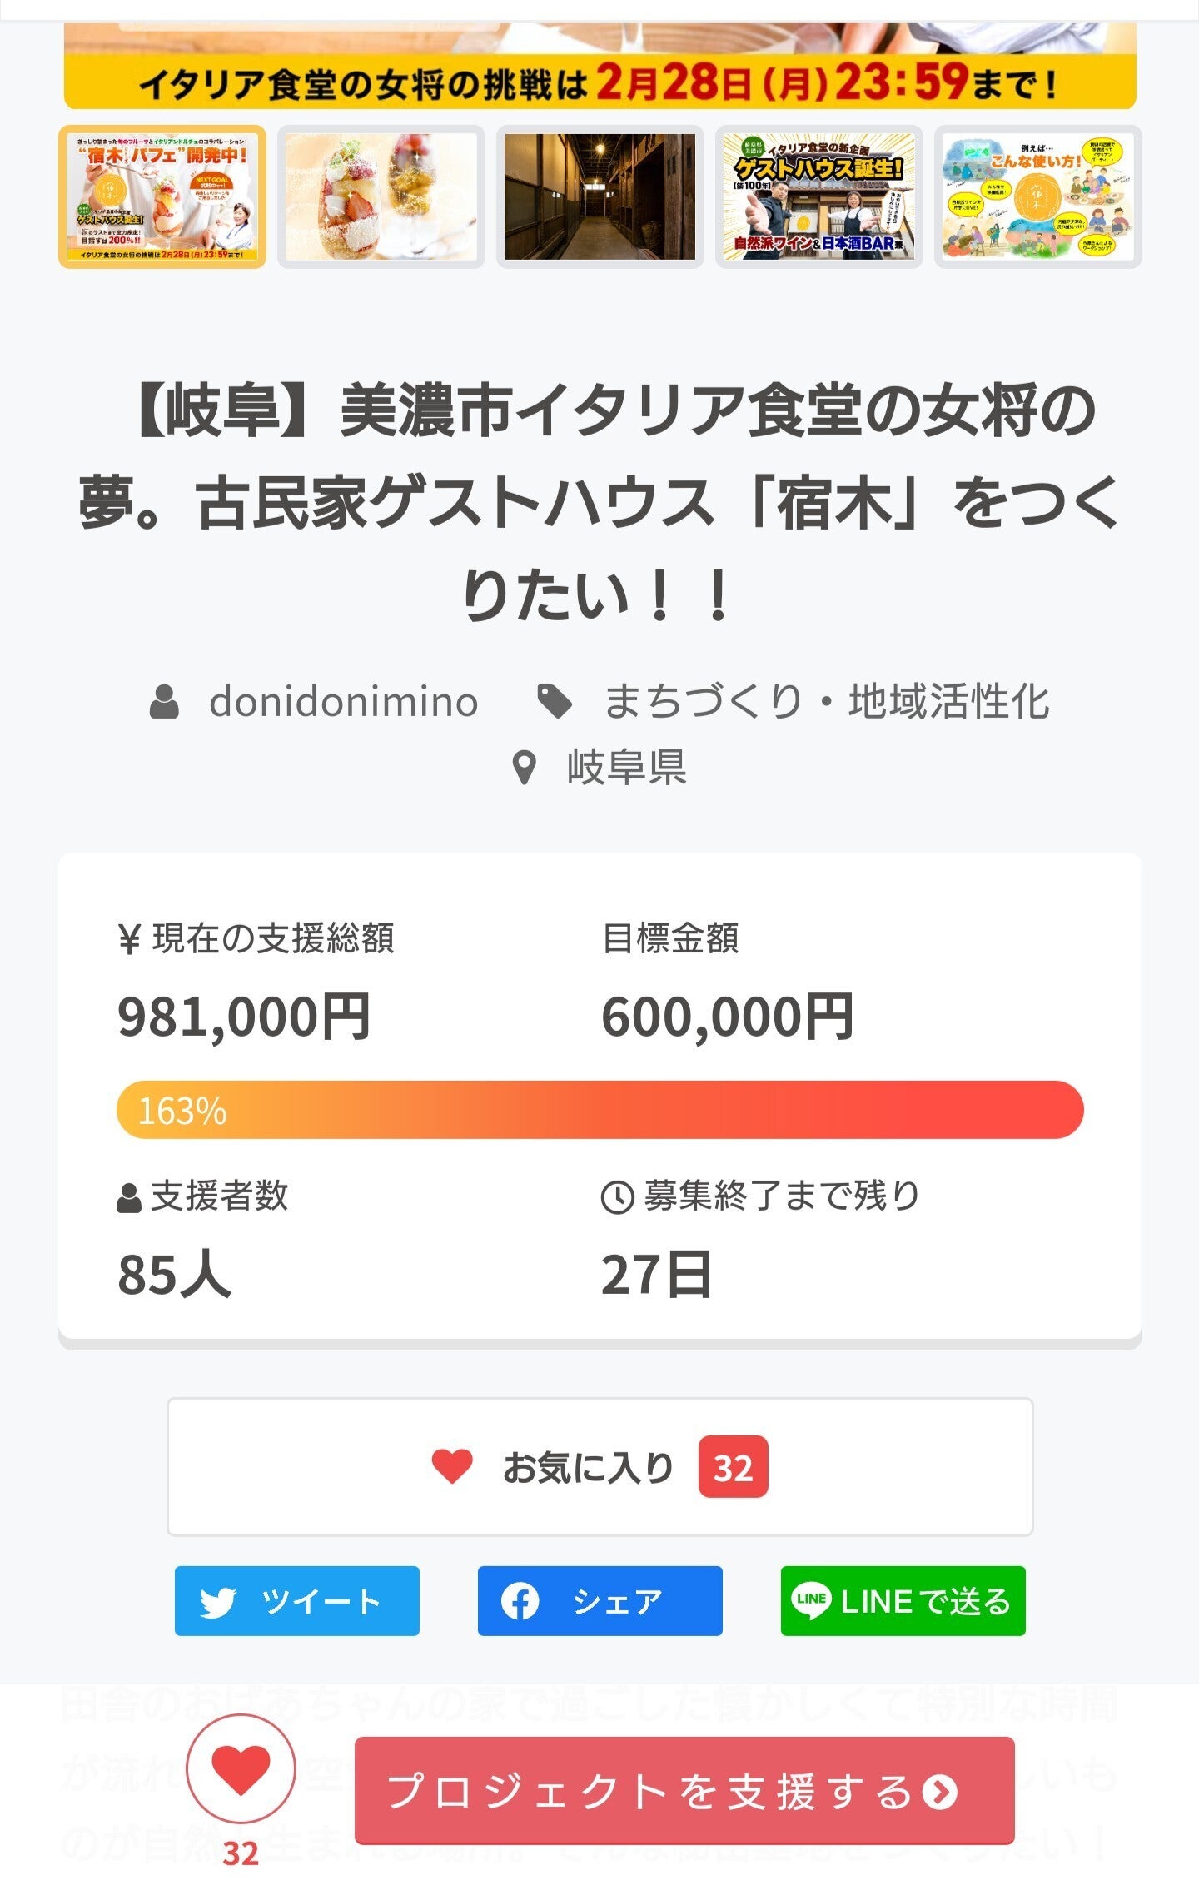The height and width of the screenshot is (1885, 1199).
Task: Open the まちづくり・地域活性化 category link
Action: [825, 702]
